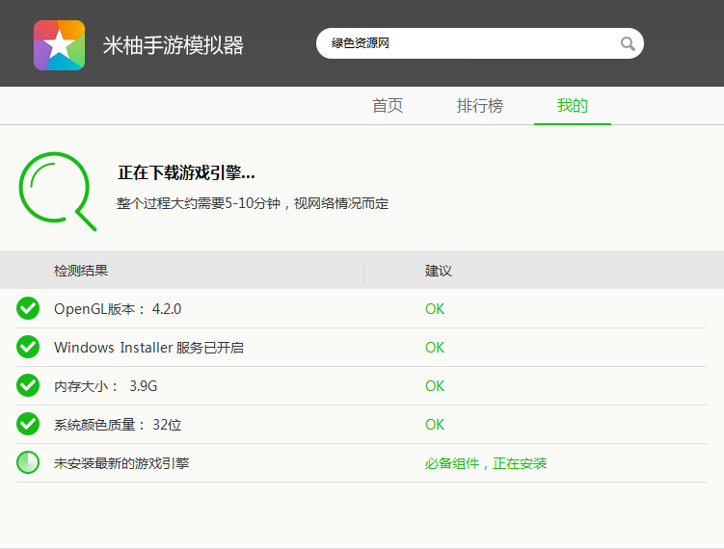This screenshot has width=724, height=549.
Task: Click the 米柚手游模拟器 title text
Action: [x=174, y=45]
